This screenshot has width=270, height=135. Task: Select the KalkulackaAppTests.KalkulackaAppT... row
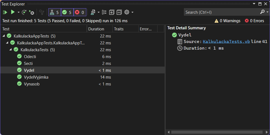[x=82, y=43]
